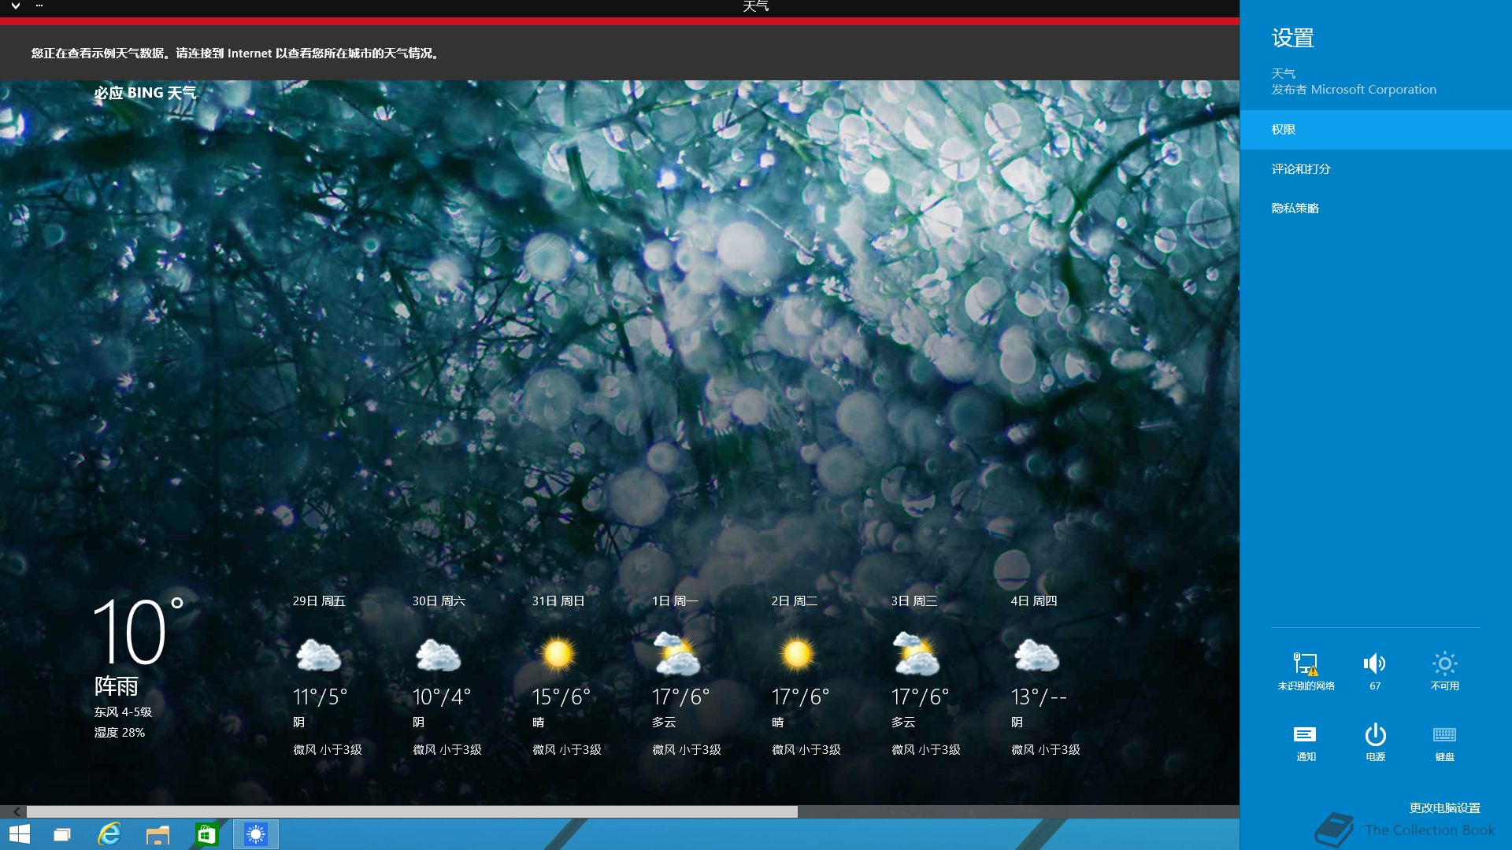Viewport: 1512px width, 850px height.
Task: Click the cloudy icon for 29日 周五
Action: (x=318, y=655)
